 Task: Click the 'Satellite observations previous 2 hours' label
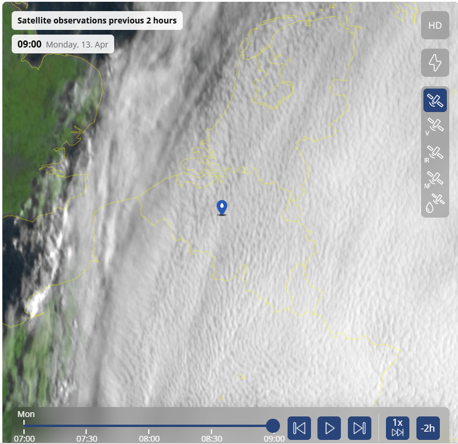[x=97, y=21]
